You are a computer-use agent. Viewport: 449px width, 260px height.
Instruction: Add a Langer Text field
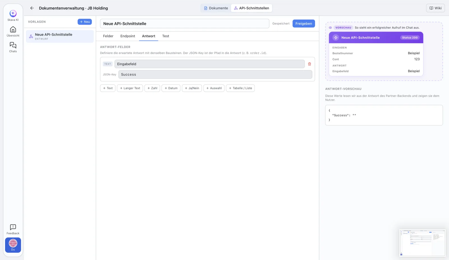(130, 88)
